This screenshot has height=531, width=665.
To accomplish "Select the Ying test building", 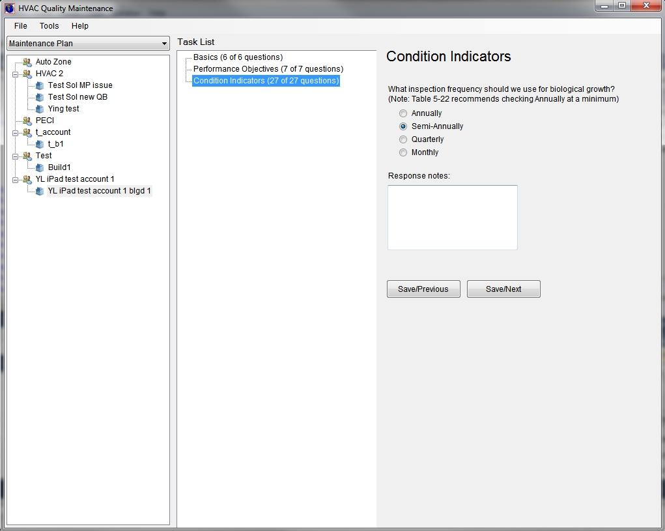I will click(x=63, y=109).
